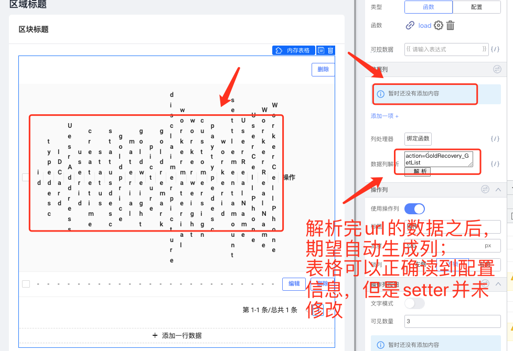Toggle variable binding for 数据列解析
Image resolution: width=513 pixels, height=351 pixels.
[x=495, y=164]
